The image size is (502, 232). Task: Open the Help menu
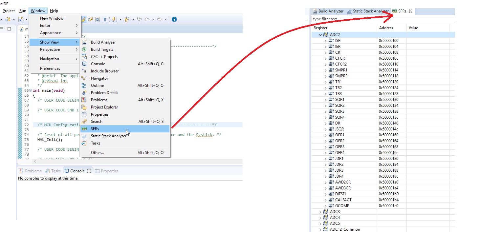(54, 11)
